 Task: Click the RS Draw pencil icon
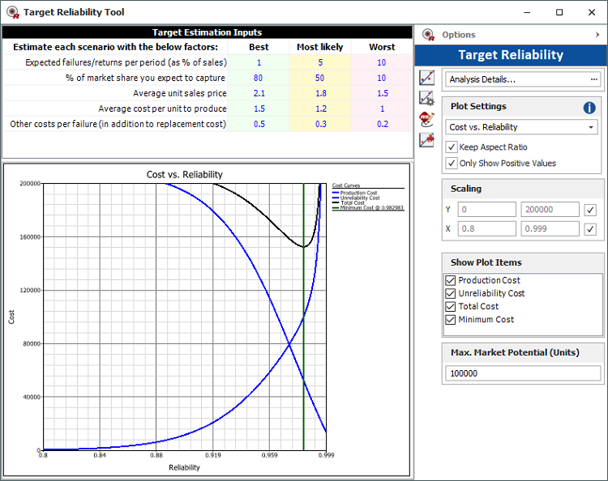(426, 119)
